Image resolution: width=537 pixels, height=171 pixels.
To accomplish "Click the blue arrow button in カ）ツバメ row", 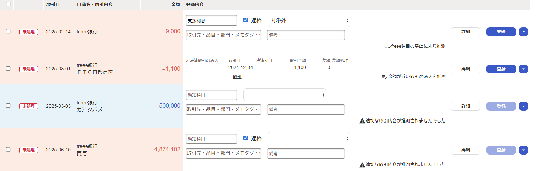I will (523, 106).
